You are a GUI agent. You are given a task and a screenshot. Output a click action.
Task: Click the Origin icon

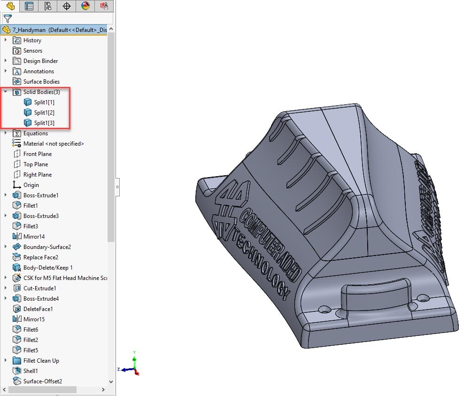click(17, 185)
